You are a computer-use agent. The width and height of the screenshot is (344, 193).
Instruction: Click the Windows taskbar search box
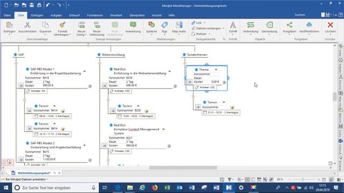(55, 188)
